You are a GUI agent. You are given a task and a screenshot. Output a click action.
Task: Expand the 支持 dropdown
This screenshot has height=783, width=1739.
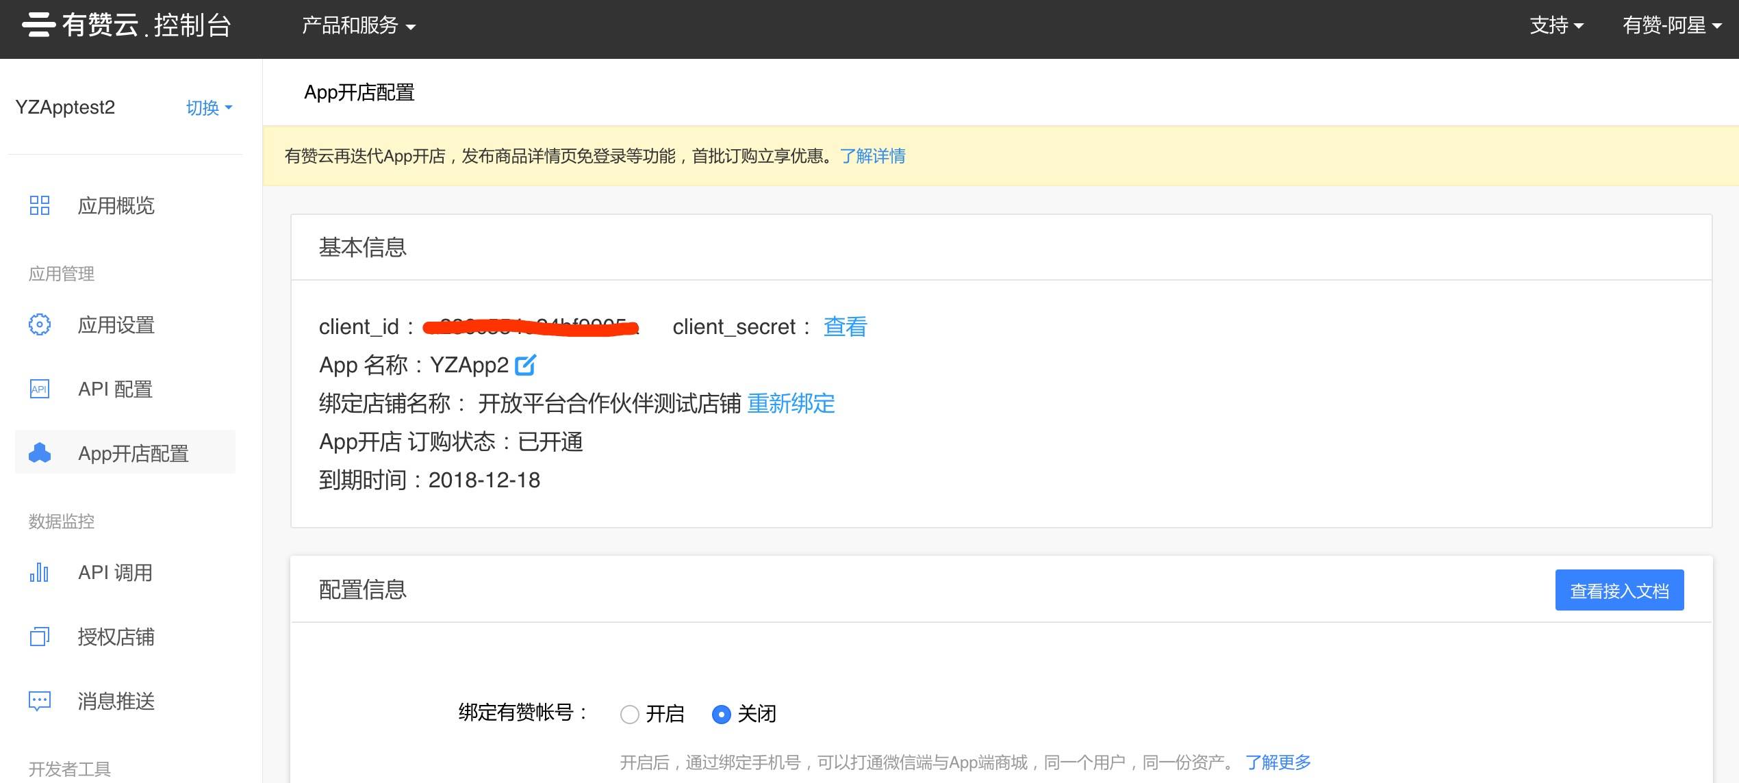pos(1556,26)
